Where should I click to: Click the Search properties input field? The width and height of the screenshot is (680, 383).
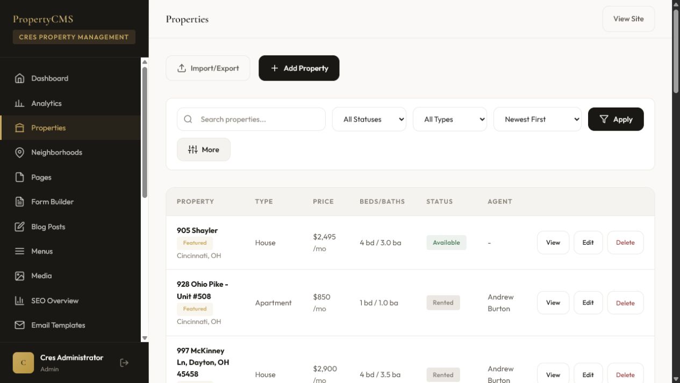coord(251,119)
